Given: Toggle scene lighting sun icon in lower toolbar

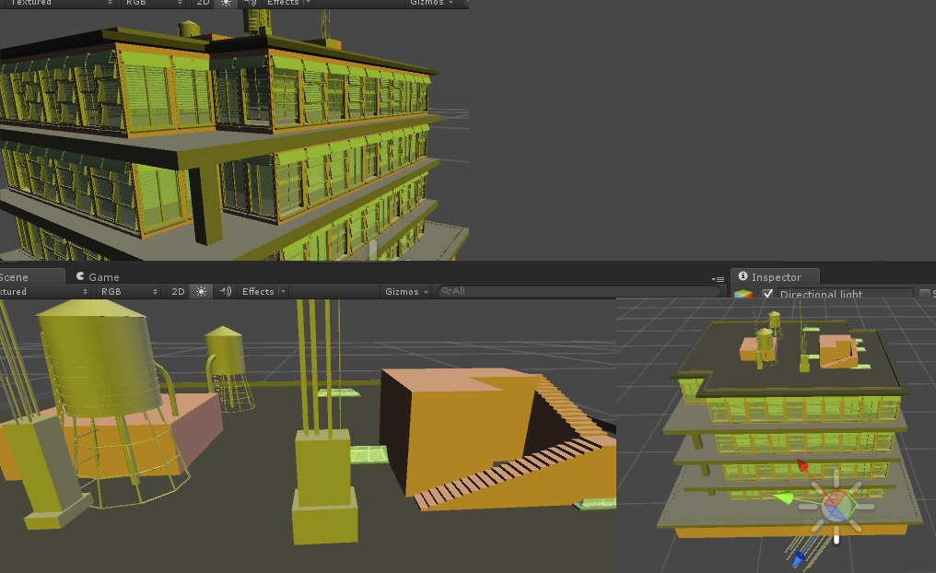Looking at the screenshot, I should [201, 291].
